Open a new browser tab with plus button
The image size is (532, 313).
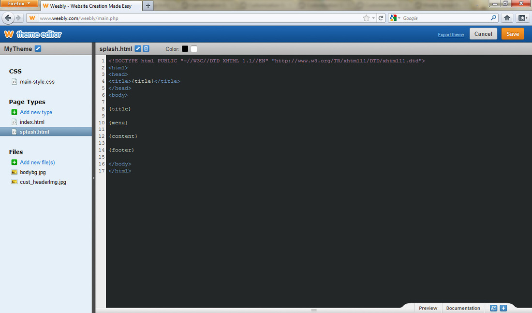[148, 6]
